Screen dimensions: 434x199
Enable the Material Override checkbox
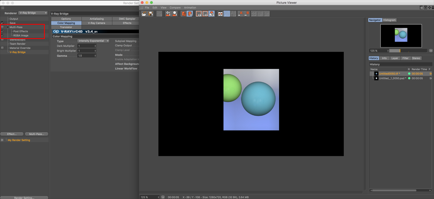pos(2,48)
